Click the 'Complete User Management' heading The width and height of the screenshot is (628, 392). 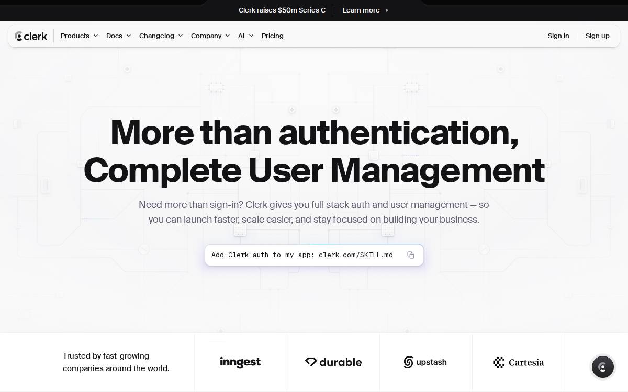[x=314, y=170]
